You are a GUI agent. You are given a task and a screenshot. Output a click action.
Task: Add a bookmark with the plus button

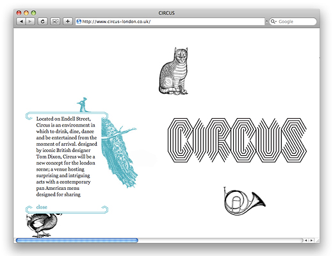[x=68, y=21]
